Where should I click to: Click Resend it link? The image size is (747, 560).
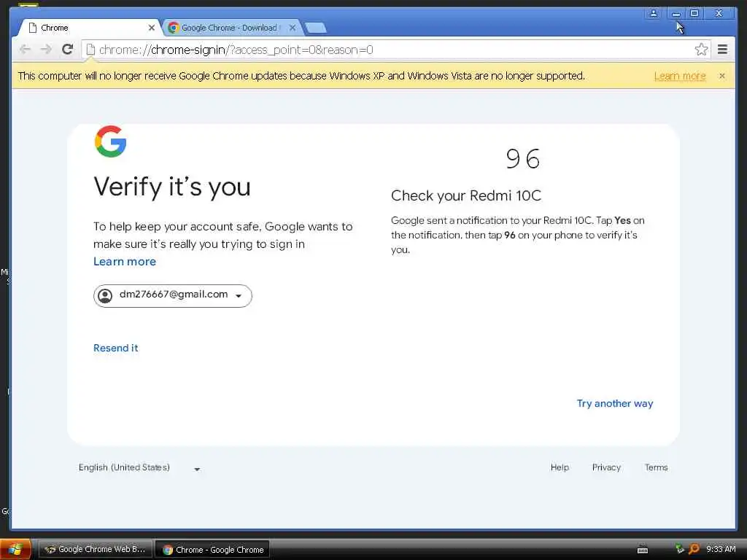pos(116,348)
